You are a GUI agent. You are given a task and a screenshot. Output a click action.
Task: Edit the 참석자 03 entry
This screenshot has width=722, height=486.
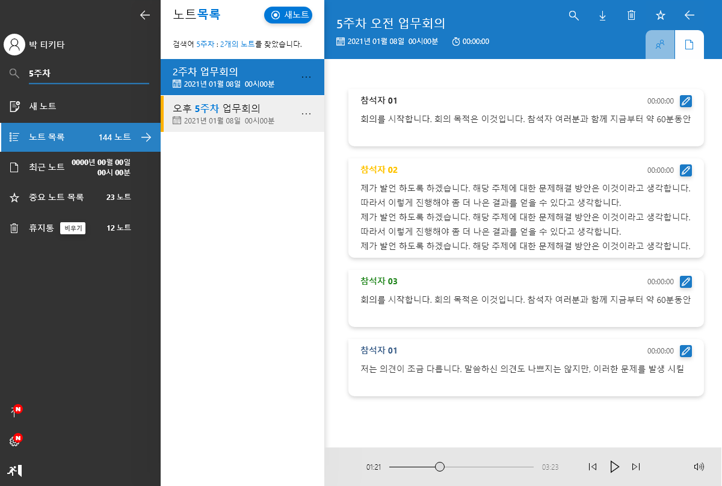(x=685, y=281)
